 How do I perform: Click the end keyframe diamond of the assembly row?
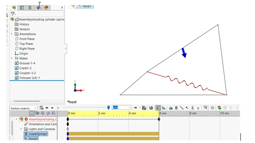[x=159, y=119]
